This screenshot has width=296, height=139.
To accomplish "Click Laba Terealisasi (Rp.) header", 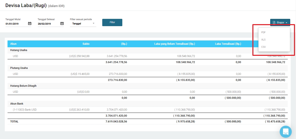I will [228, 44].
